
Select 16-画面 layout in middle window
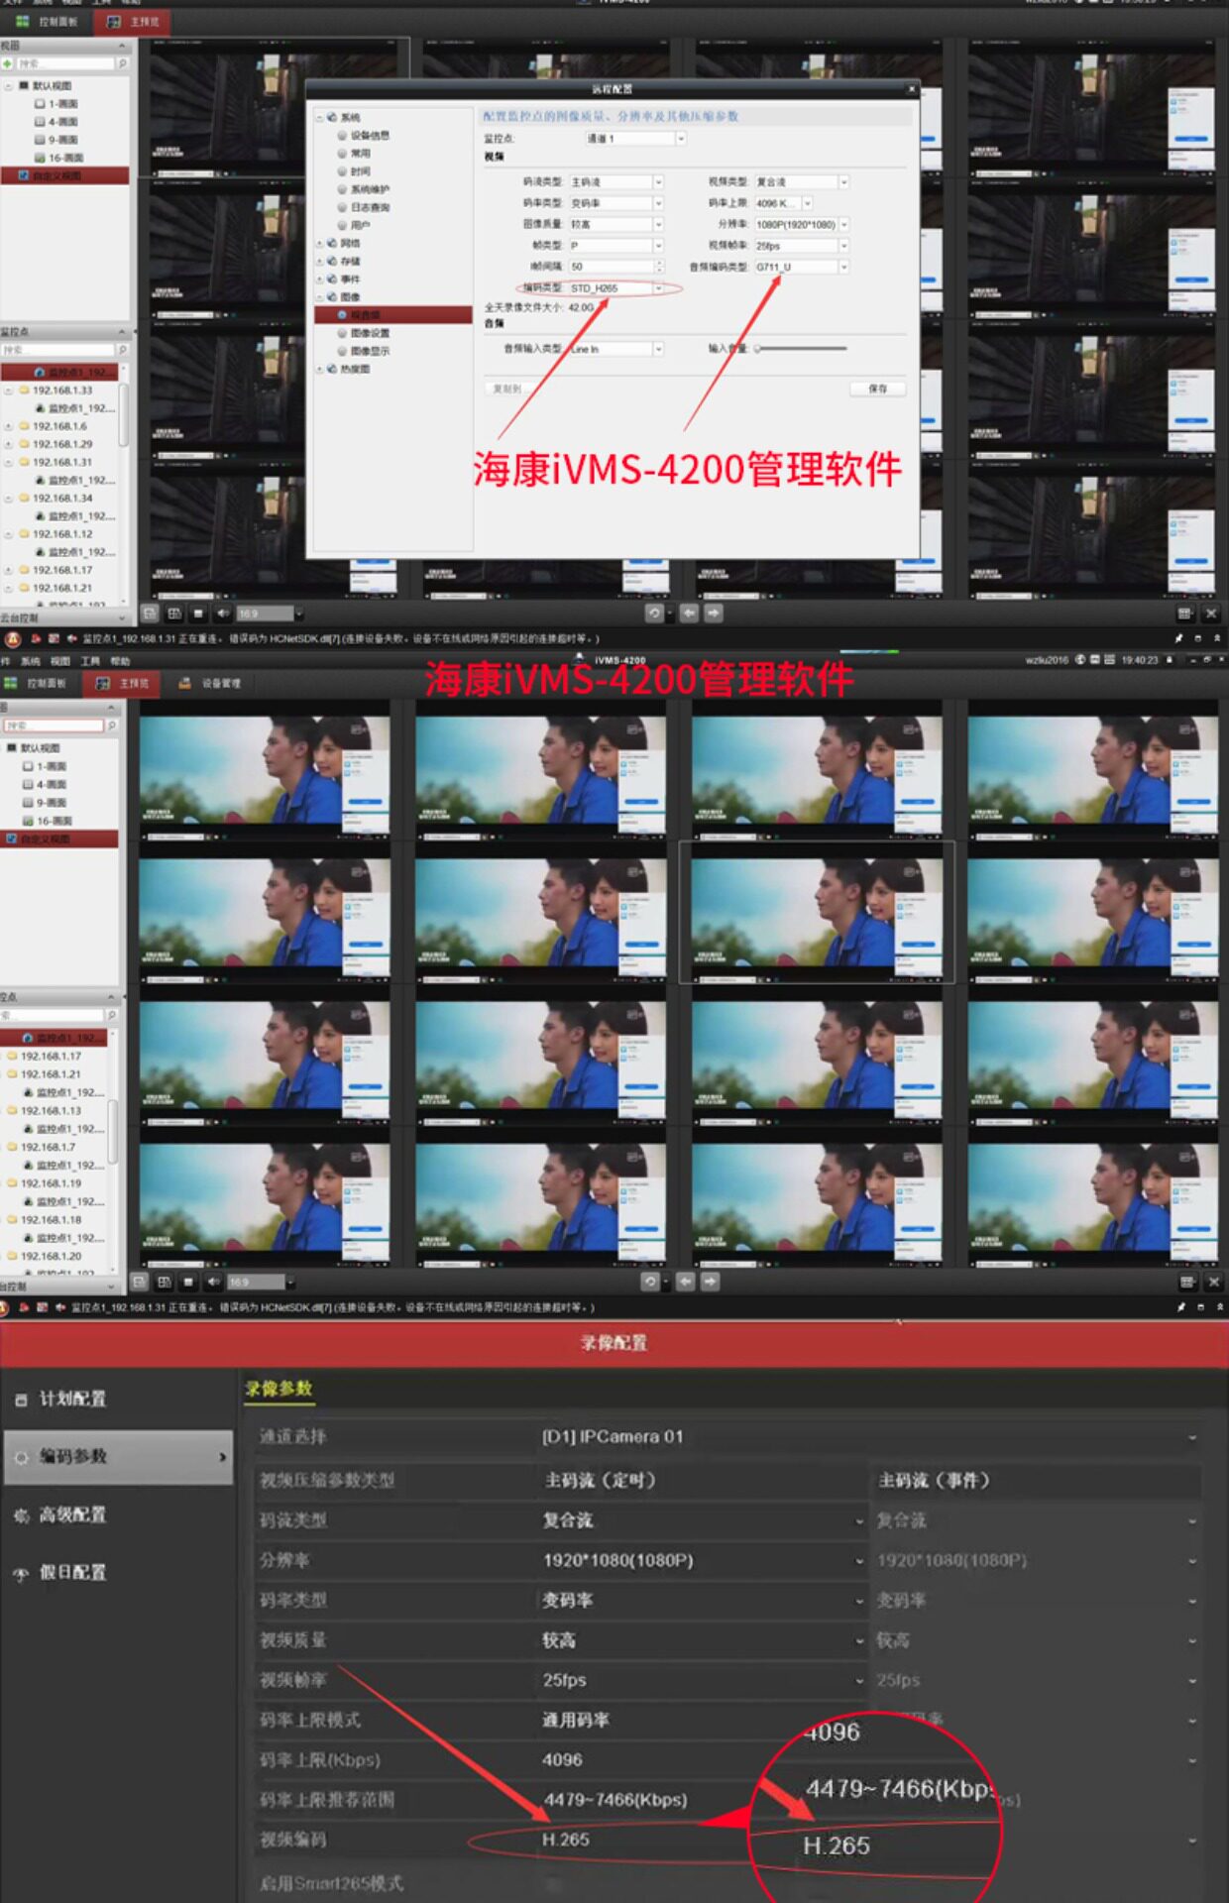point(48,821)
